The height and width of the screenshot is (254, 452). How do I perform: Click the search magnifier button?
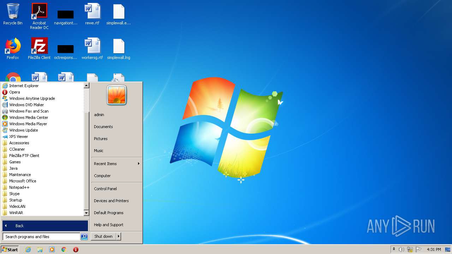pyautogui.click(x=84, y=237)
